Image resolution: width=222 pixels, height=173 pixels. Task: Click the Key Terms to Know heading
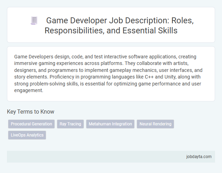point(31,112)
